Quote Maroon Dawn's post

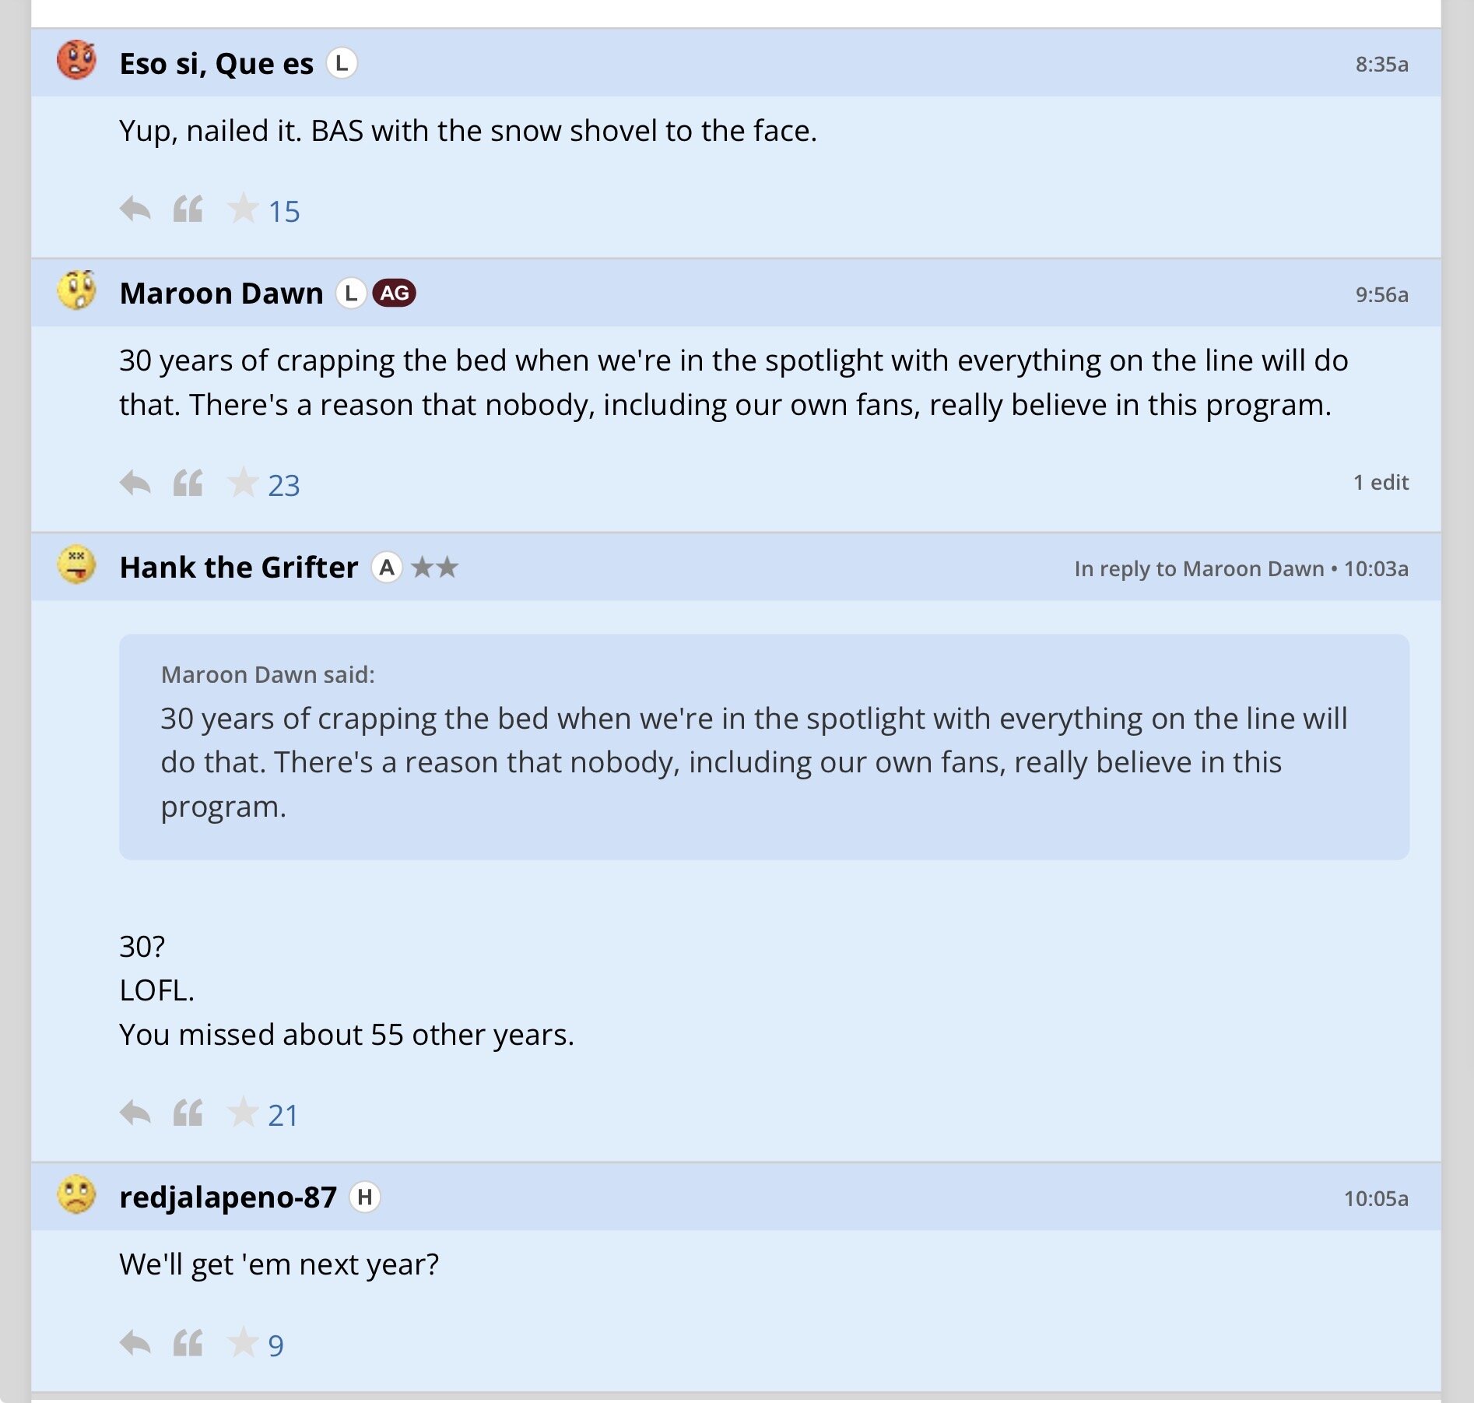coord(188,483)
